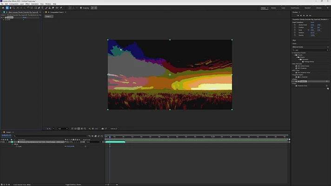331x186 pixels.
Task: Click the Comp 1 breadcrumb button
Action: tap(48, 16)
